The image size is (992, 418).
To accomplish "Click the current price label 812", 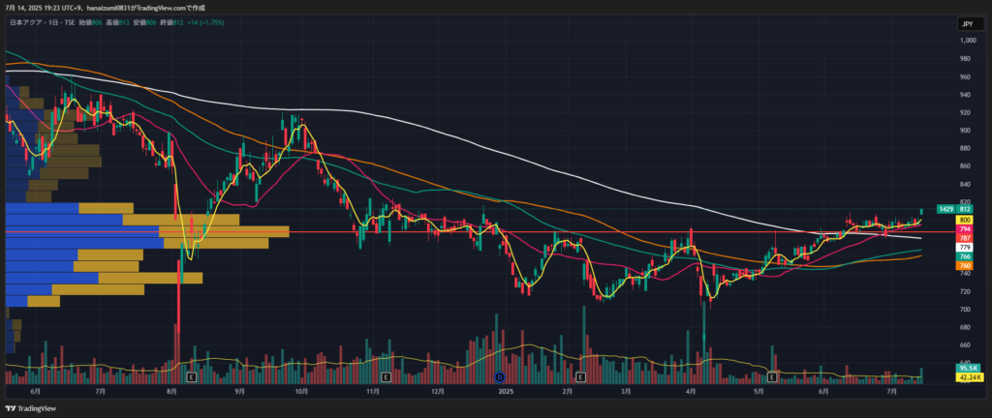I will click(966, 209).
